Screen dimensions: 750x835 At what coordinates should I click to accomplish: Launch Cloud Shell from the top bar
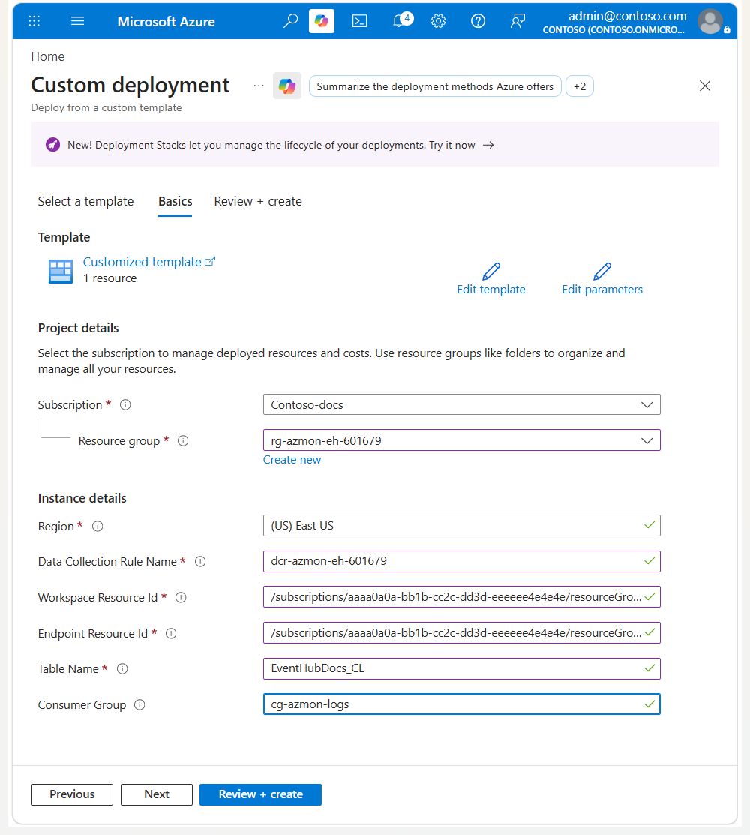(360, 21)
